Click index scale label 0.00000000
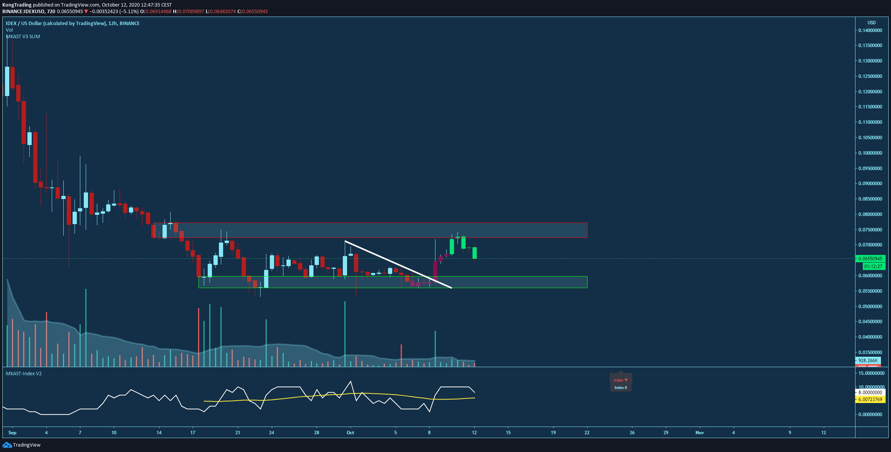The image size is (891, 452). click(x=870, y=415)
